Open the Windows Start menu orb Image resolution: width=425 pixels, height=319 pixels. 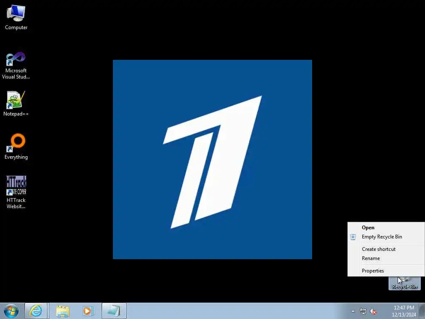point(11,311)
